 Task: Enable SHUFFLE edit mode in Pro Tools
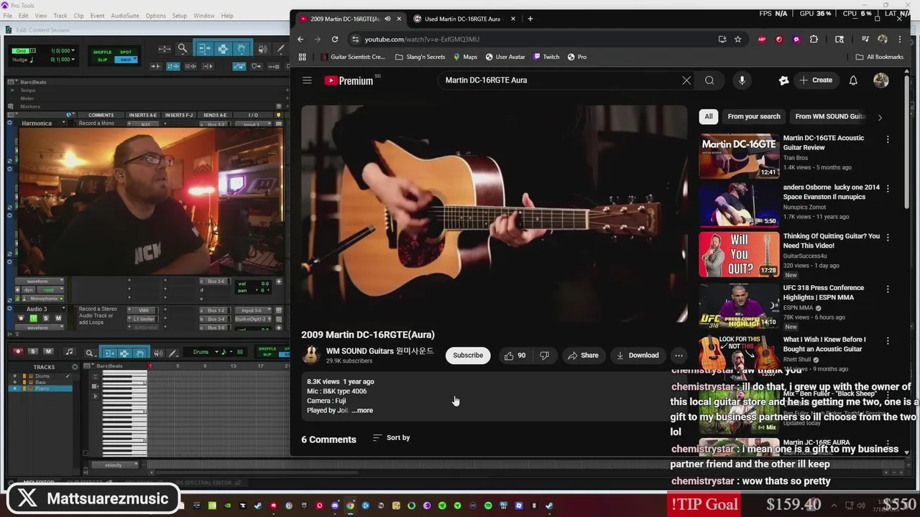click(x=103, y=52)
